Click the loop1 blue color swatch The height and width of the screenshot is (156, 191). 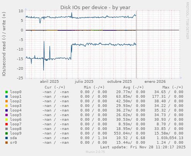pos(7,97)
